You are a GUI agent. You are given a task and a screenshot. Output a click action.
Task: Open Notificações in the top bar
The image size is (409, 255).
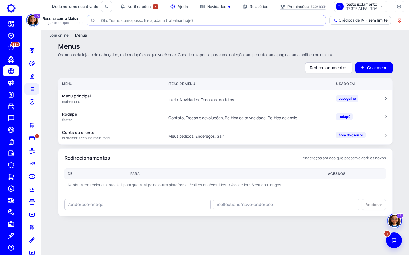[139, 7]
